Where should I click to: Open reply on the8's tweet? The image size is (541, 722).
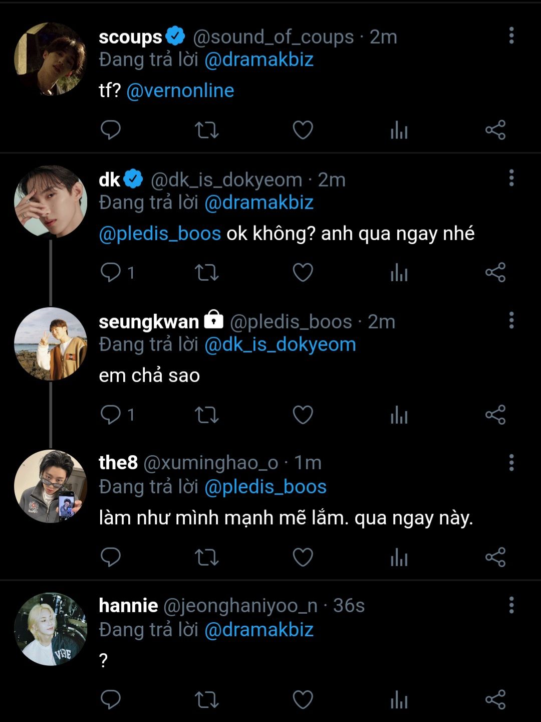(111, 558)
